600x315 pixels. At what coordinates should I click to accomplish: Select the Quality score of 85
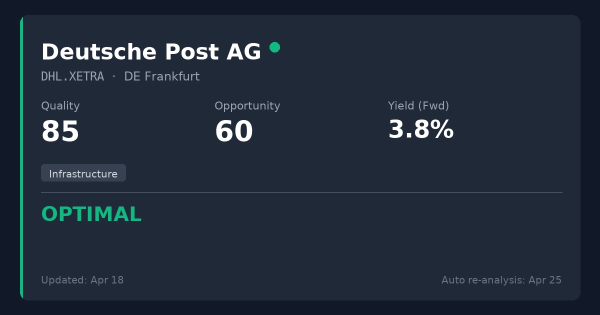[60, 132]
